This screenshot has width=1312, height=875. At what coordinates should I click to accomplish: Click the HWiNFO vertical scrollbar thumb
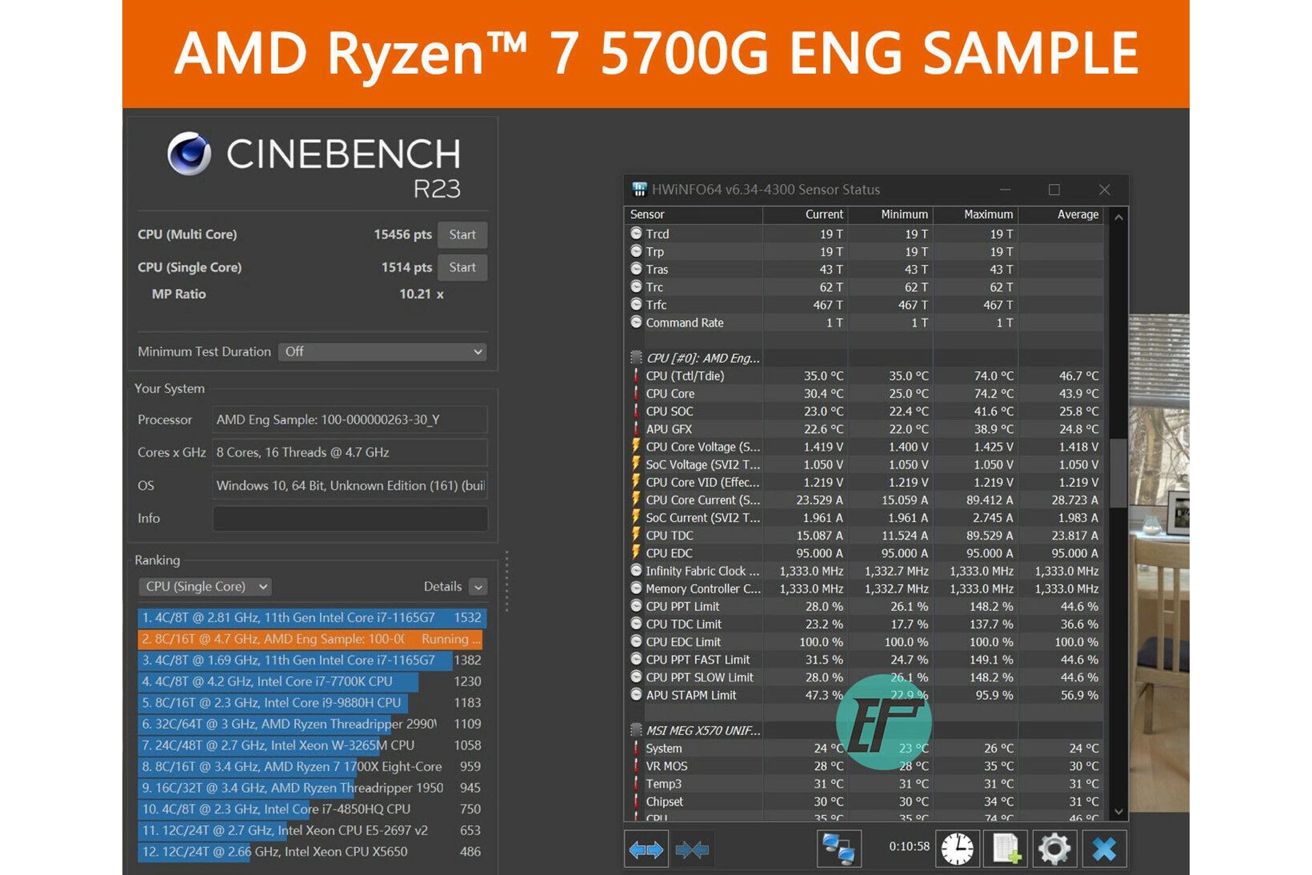click(1119, 473)
